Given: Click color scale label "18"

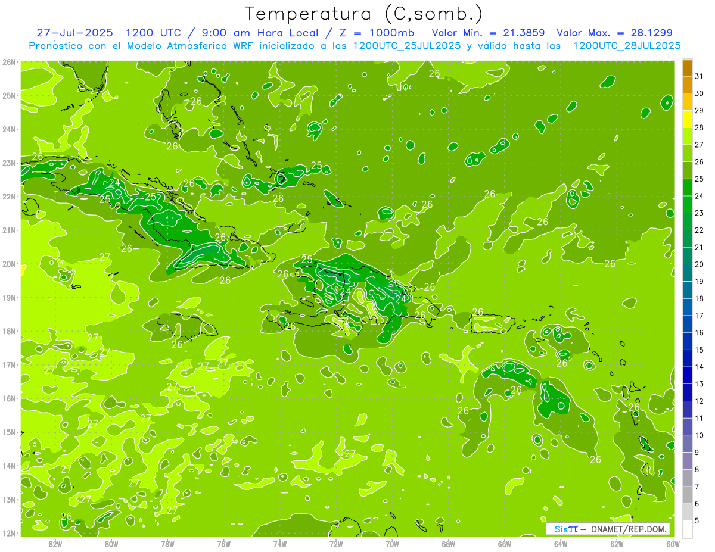Looking at the screenshot, I should (x=700, y=298).
